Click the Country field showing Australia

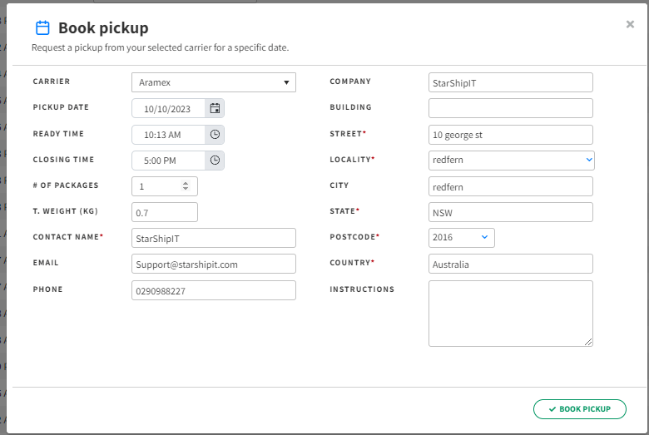click(511, 264)
